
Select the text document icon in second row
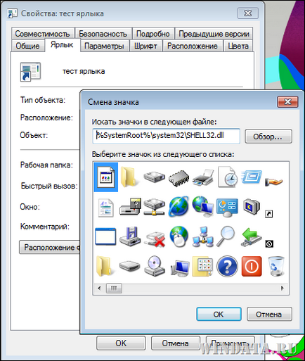click(x=106, y=208)
